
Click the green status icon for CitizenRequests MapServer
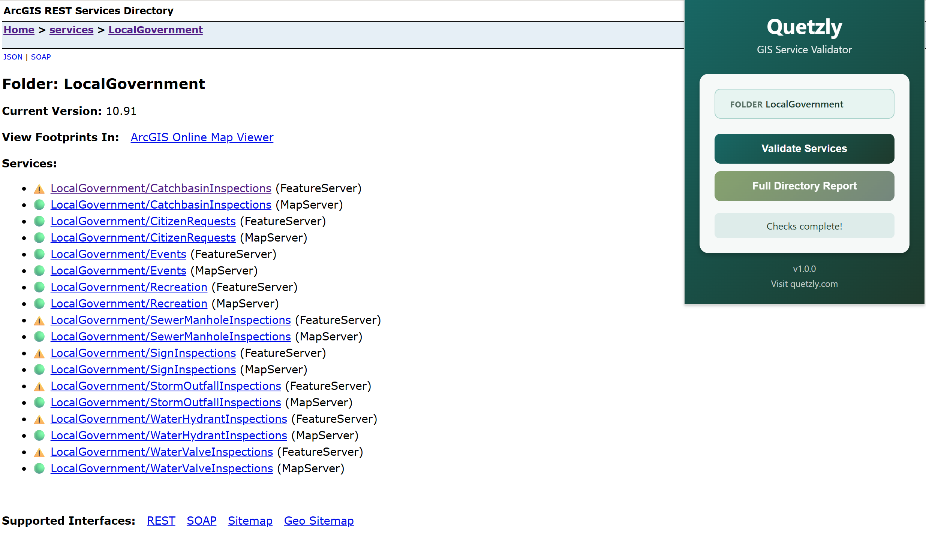39,238
